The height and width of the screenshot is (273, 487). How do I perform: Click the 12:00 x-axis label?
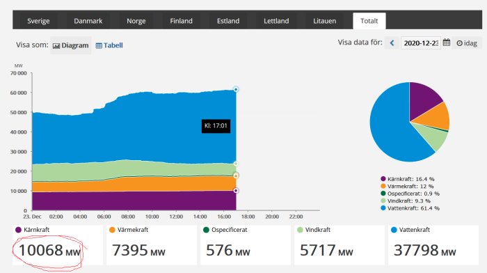click(x=176, y=217)
